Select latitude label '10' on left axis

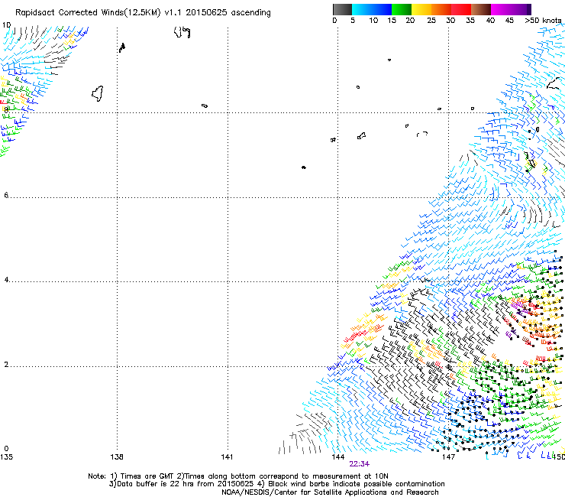[x=6, y=25]
